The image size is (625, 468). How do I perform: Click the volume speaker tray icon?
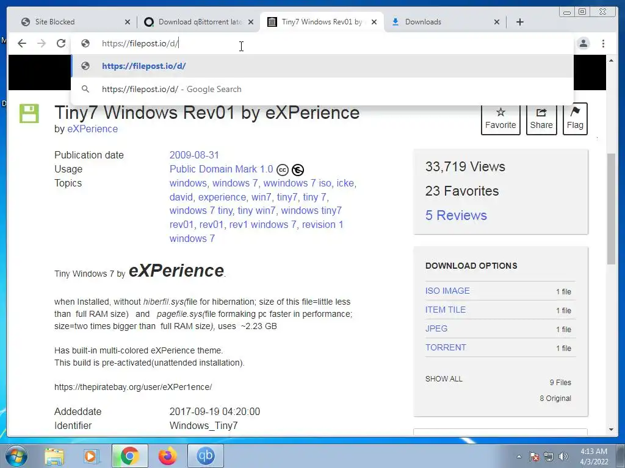click(x=563, y=456)
